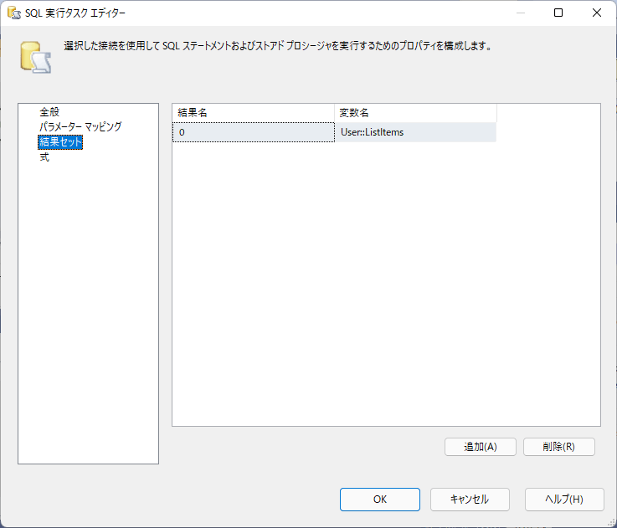
Task: Click the 変数名 column header
Action: [x=415, y=113]
